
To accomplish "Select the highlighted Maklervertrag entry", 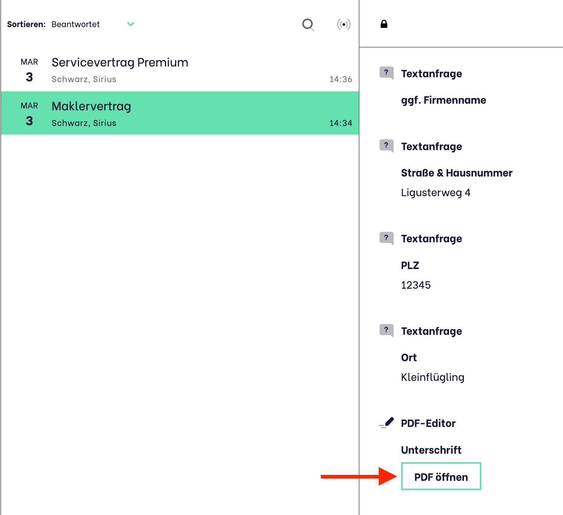I will click(91, 106).
